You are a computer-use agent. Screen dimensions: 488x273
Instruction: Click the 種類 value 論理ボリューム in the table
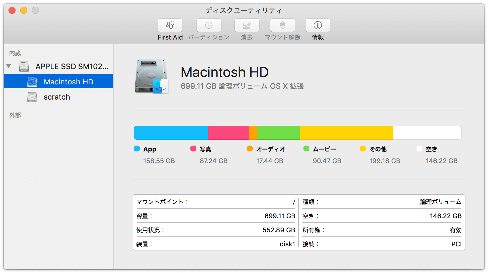tap(441, 202)
